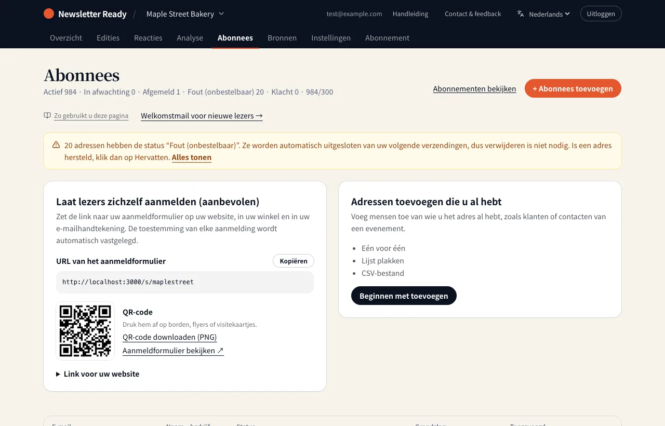Click the book icon beside page usage link
The image size is (665, 426).
click(x=47, y=116)
